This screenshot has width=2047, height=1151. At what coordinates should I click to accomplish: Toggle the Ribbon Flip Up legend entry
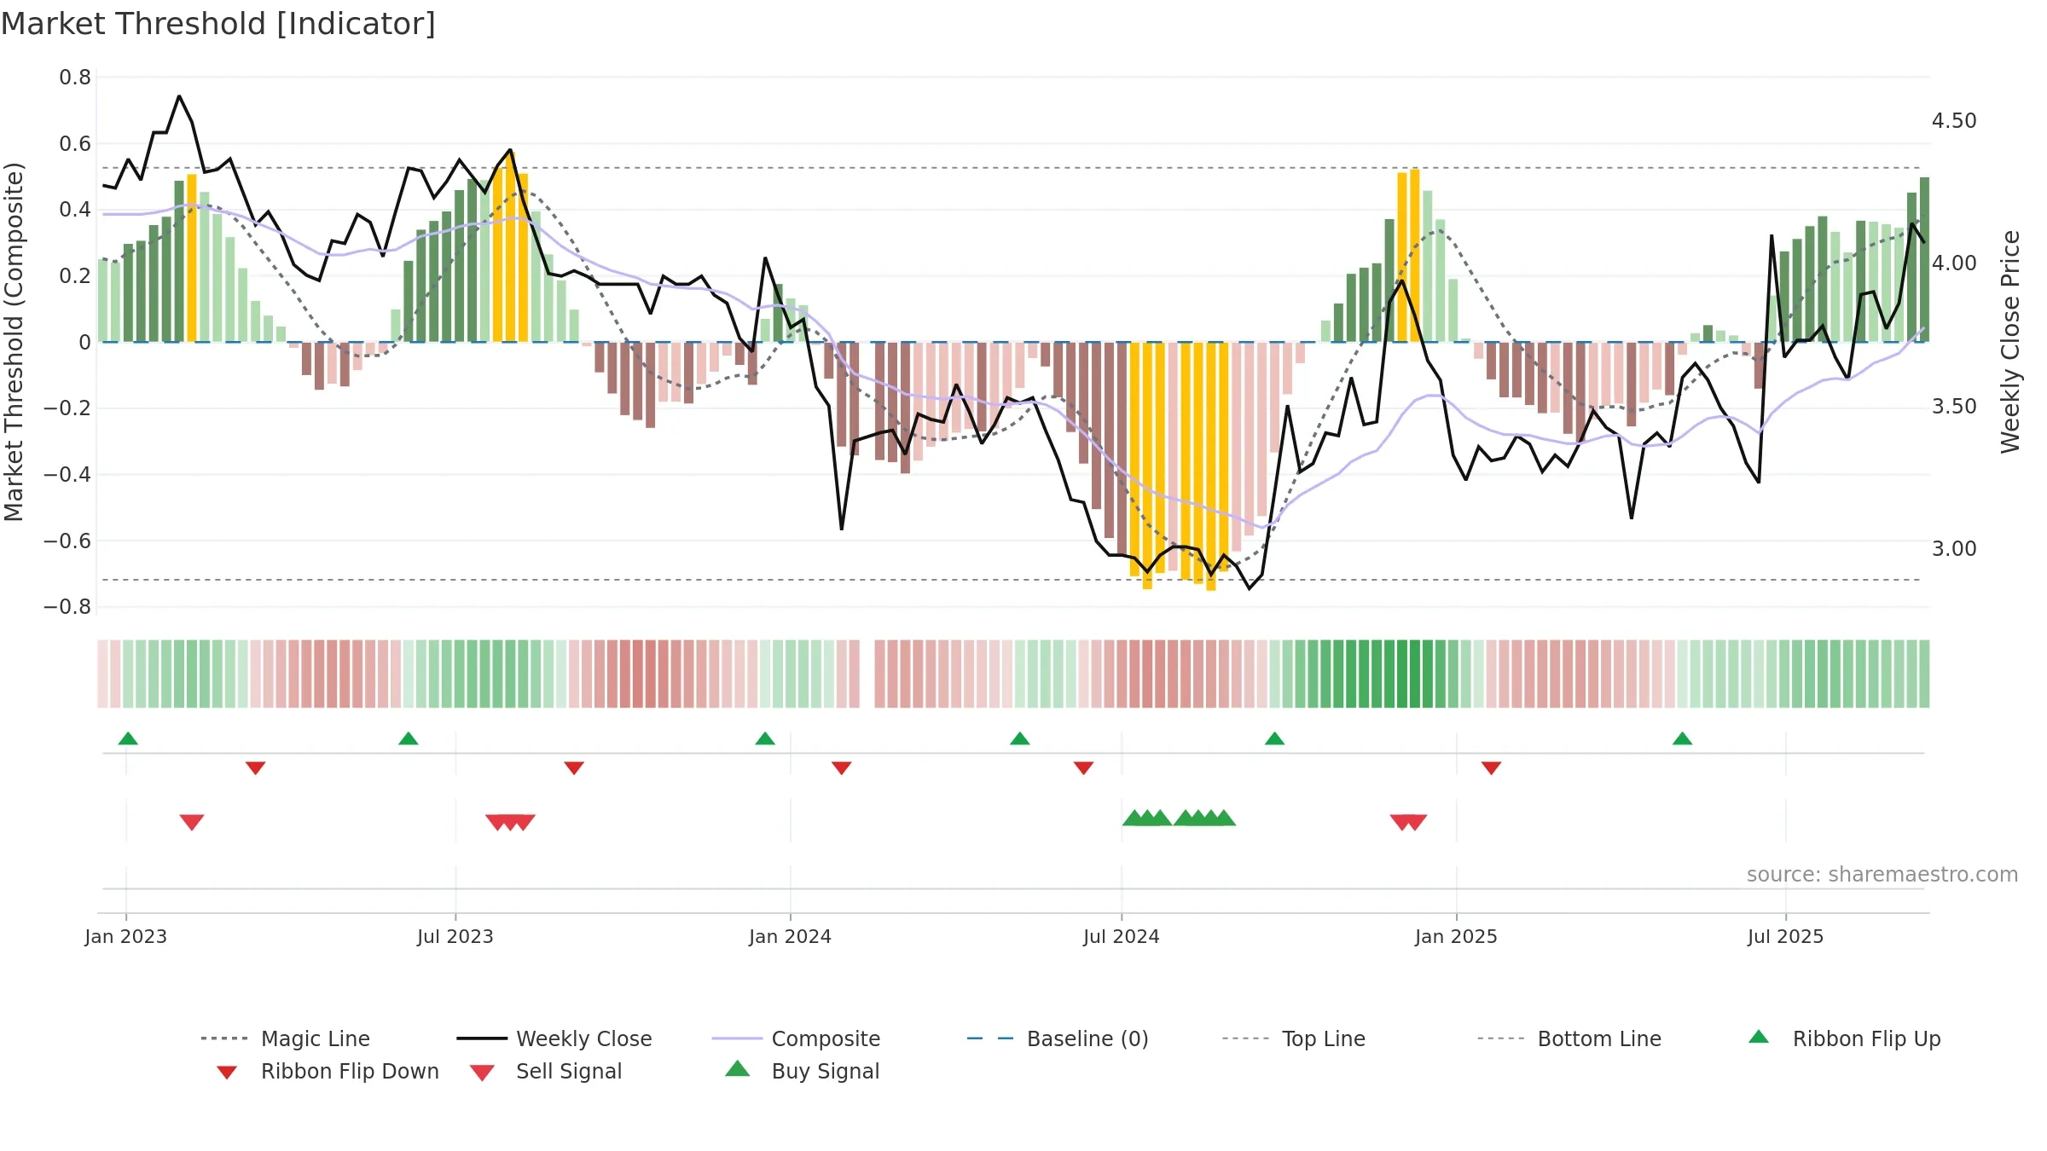(1844, 1038)
